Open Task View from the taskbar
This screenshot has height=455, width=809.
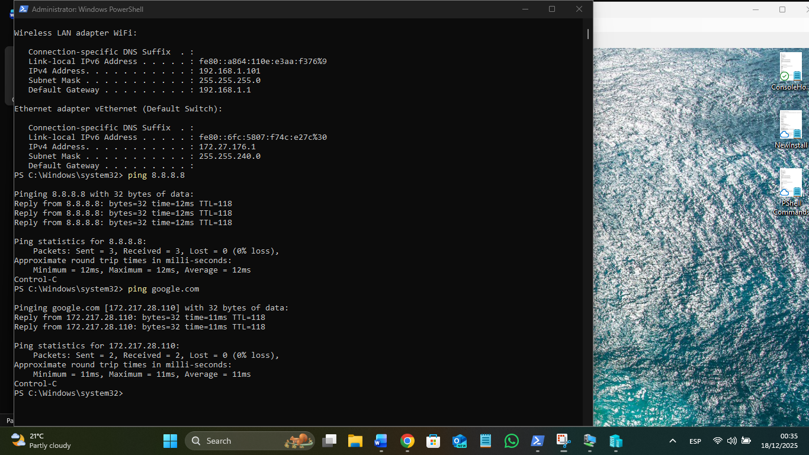(x=329, y=441)
